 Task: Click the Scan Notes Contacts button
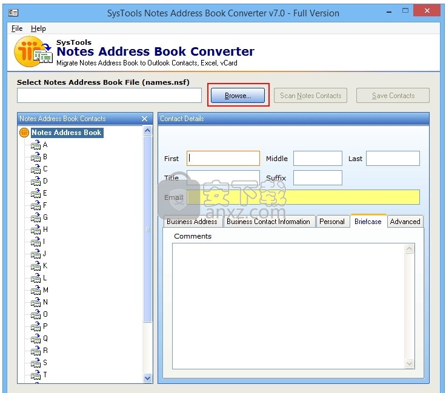pyautogui.click(x=311, y=96)
